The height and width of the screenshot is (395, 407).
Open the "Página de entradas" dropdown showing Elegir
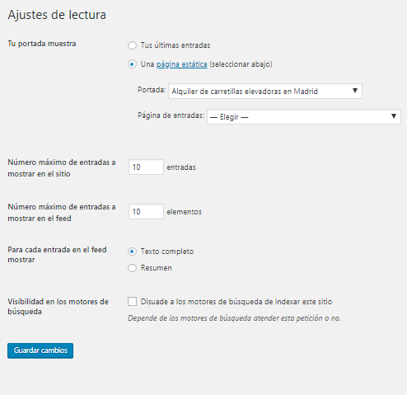click(x=304, y=116)
